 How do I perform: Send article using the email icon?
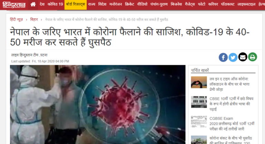click(243, 57)
